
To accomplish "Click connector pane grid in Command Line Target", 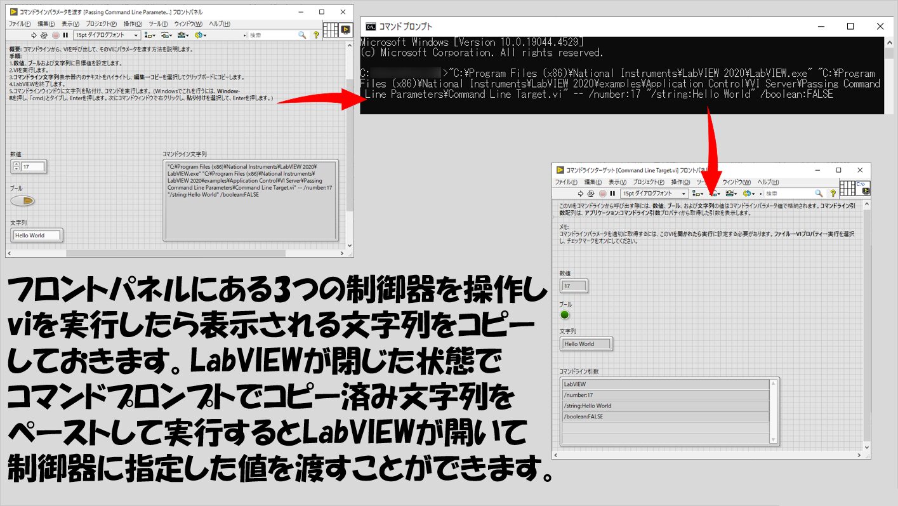I will 847,189.
